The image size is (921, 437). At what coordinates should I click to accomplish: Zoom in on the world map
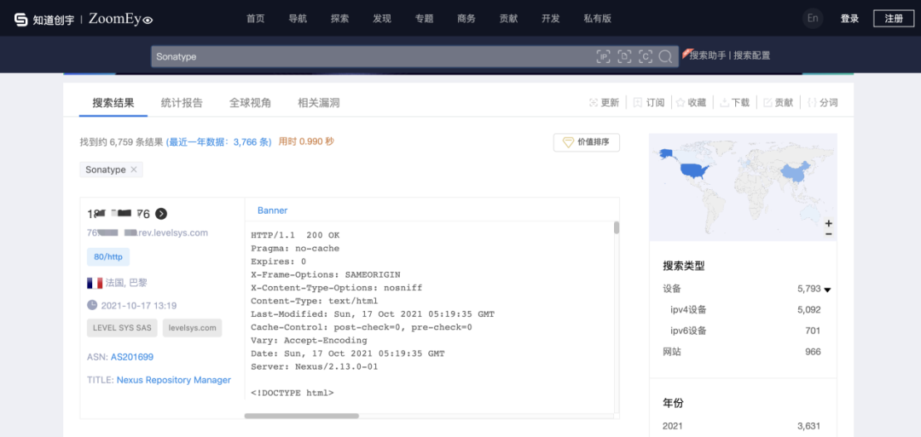tap(829, 223)
